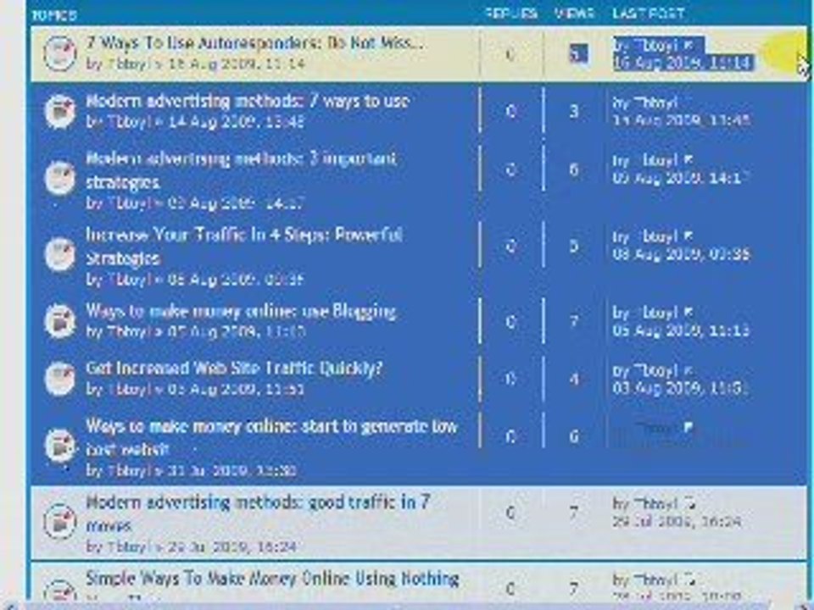Open topic 'Modern advertising methods: 7 ways to use'
The image size is (814, 610).
click(248, 101)
